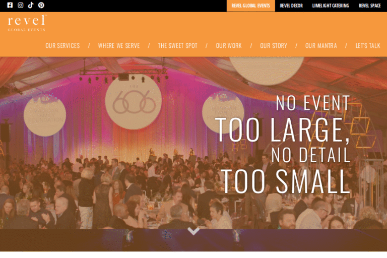Visit the Pinterest profile icon
The width and height of the screenshot is (387, 258).
tap(41, 6)
